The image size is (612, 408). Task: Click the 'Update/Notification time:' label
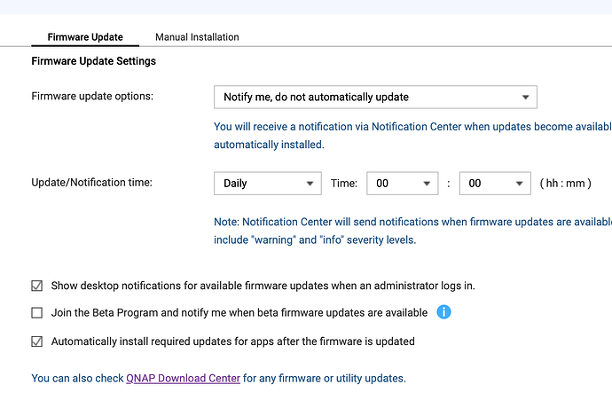pos(92,183)
